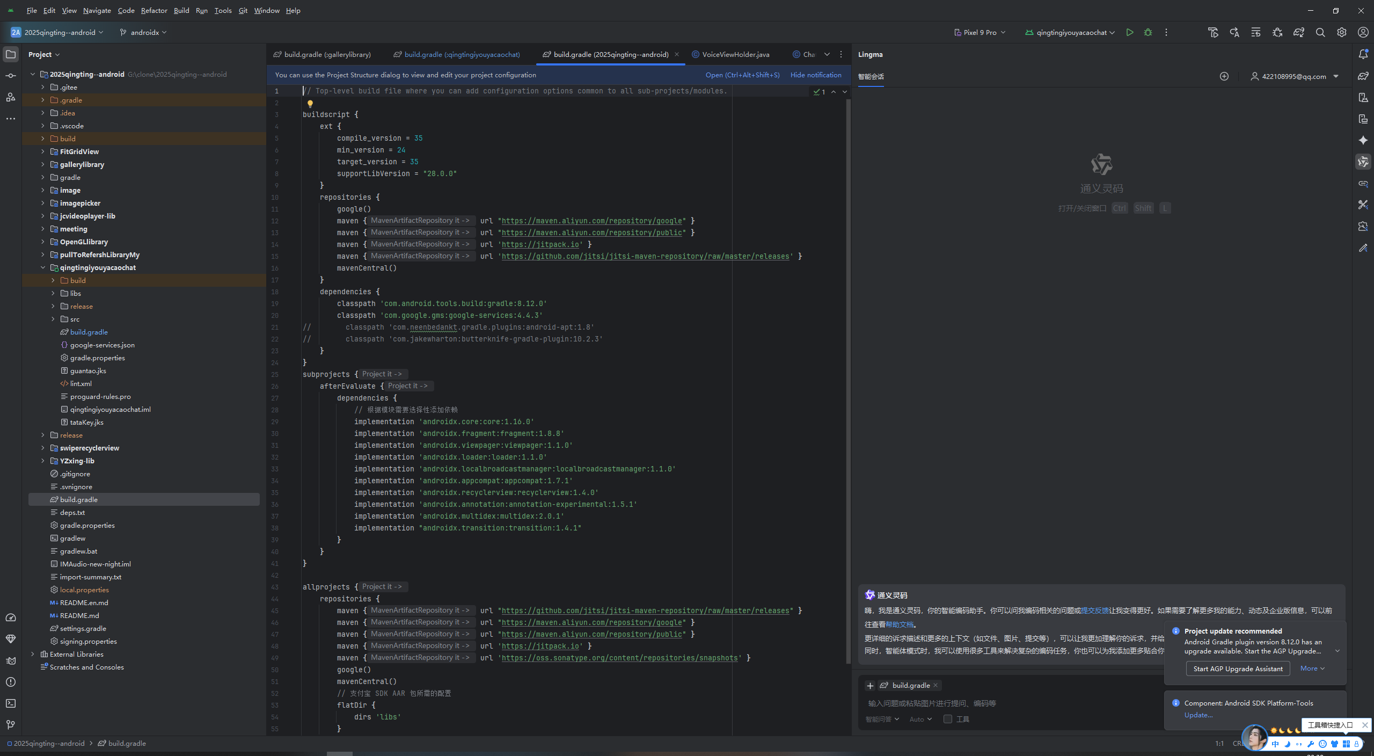
Task: Select settings.gradle in project tree
Action: pos(83,628)
